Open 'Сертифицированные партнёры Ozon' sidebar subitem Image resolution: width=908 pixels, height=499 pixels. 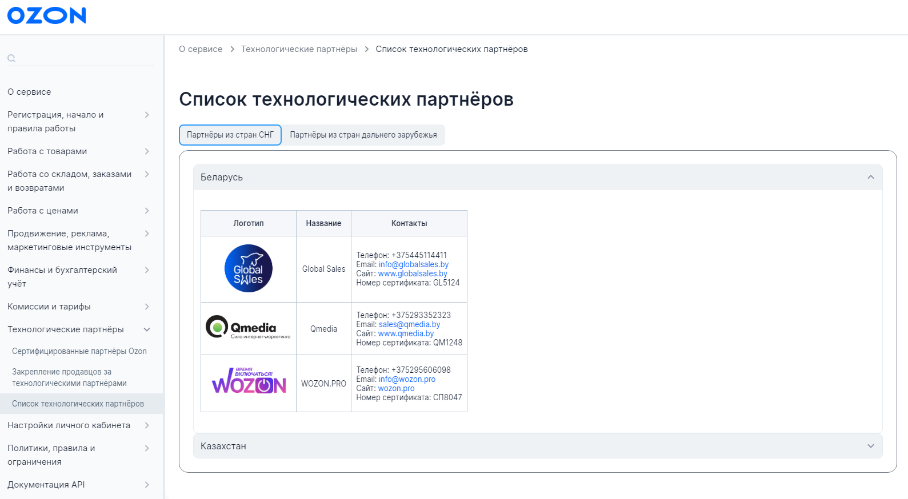pos(79,351)
